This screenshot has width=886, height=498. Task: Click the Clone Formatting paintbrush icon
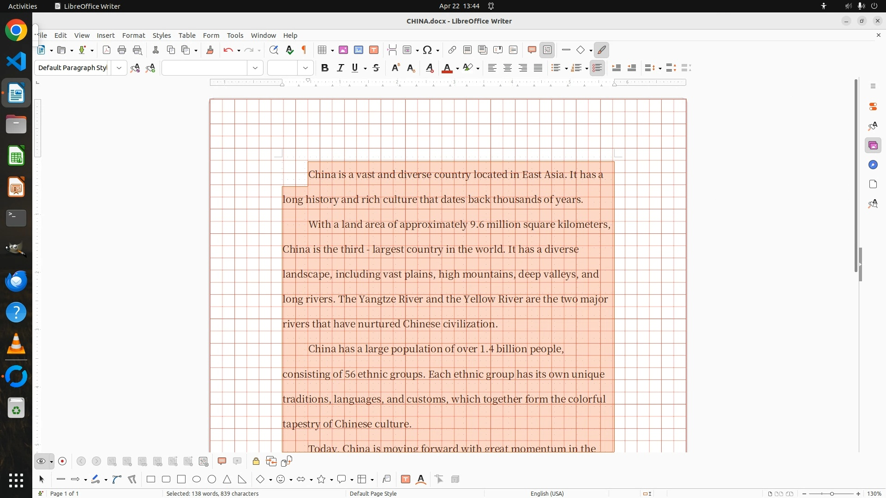[210, 50]
